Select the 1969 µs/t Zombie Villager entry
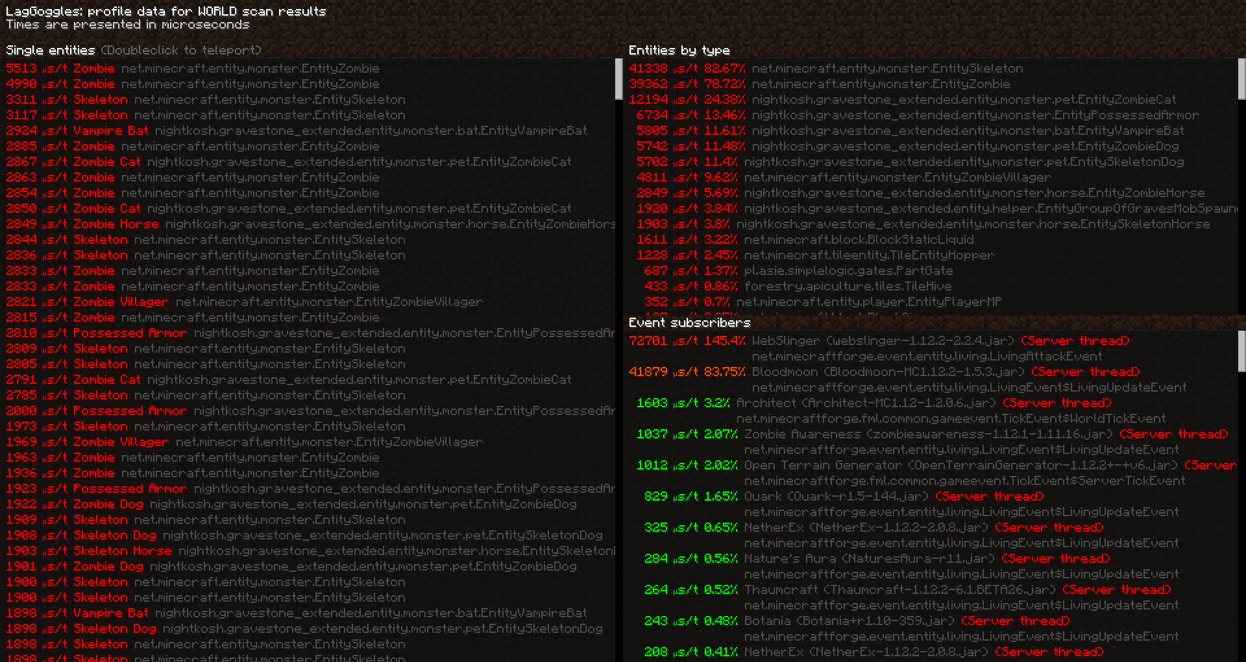 [244, 442]
